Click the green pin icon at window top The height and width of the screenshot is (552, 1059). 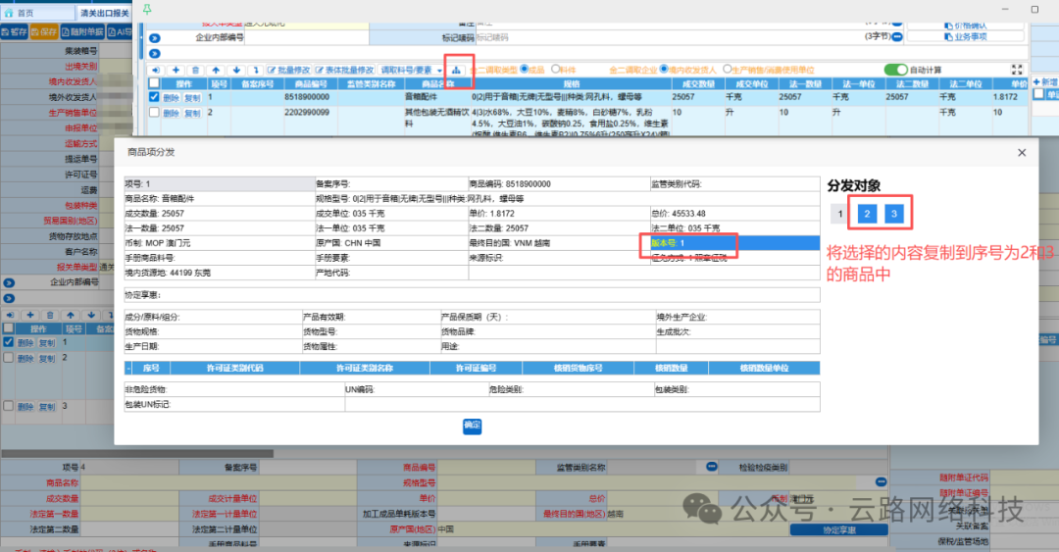pyautogui.click(x=147, y=9)
